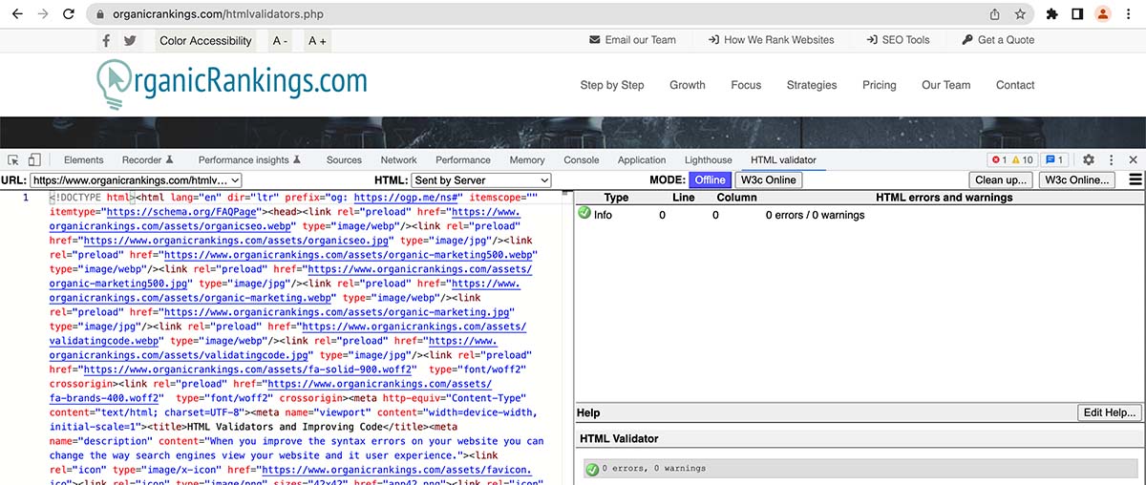Close DevTools with the X icon
Screen dimensions: 1146x485
(1134, 160)
